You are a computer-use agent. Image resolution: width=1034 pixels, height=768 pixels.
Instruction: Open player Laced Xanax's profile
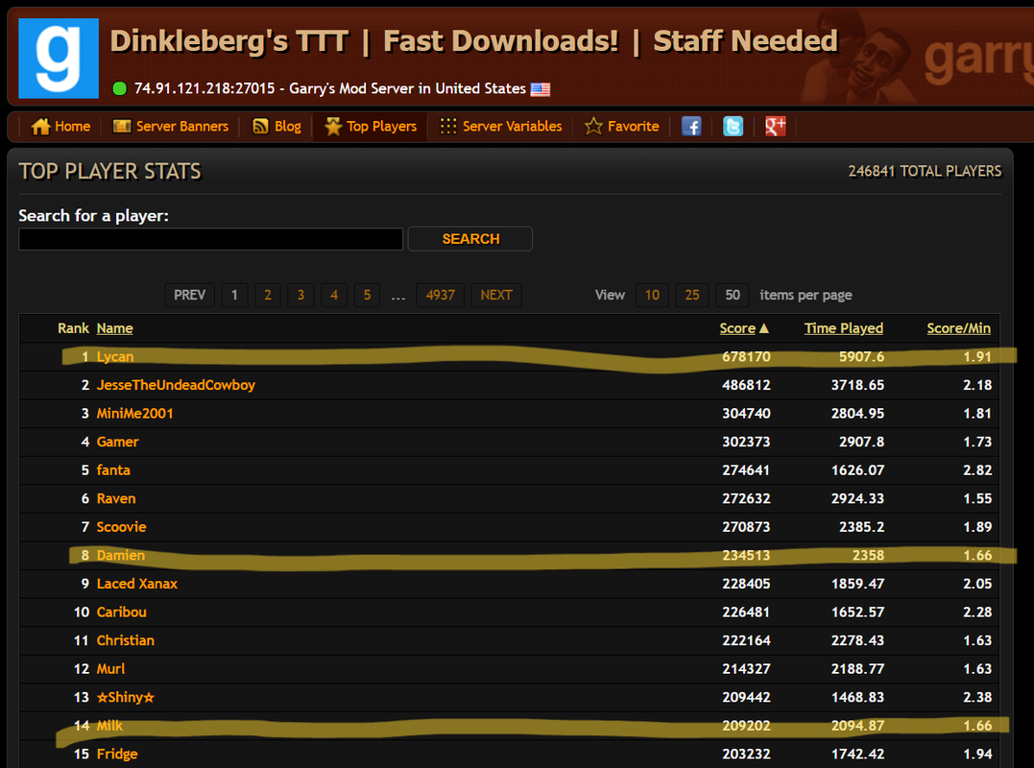136,584
